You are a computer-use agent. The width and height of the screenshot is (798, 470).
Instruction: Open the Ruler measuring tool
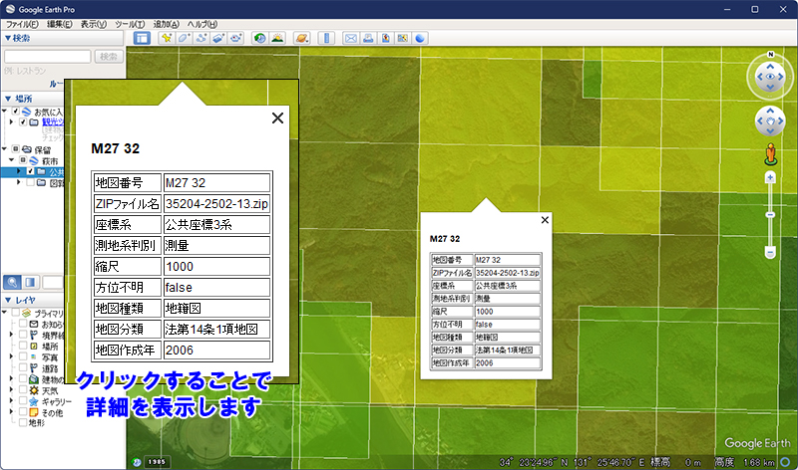326,38
